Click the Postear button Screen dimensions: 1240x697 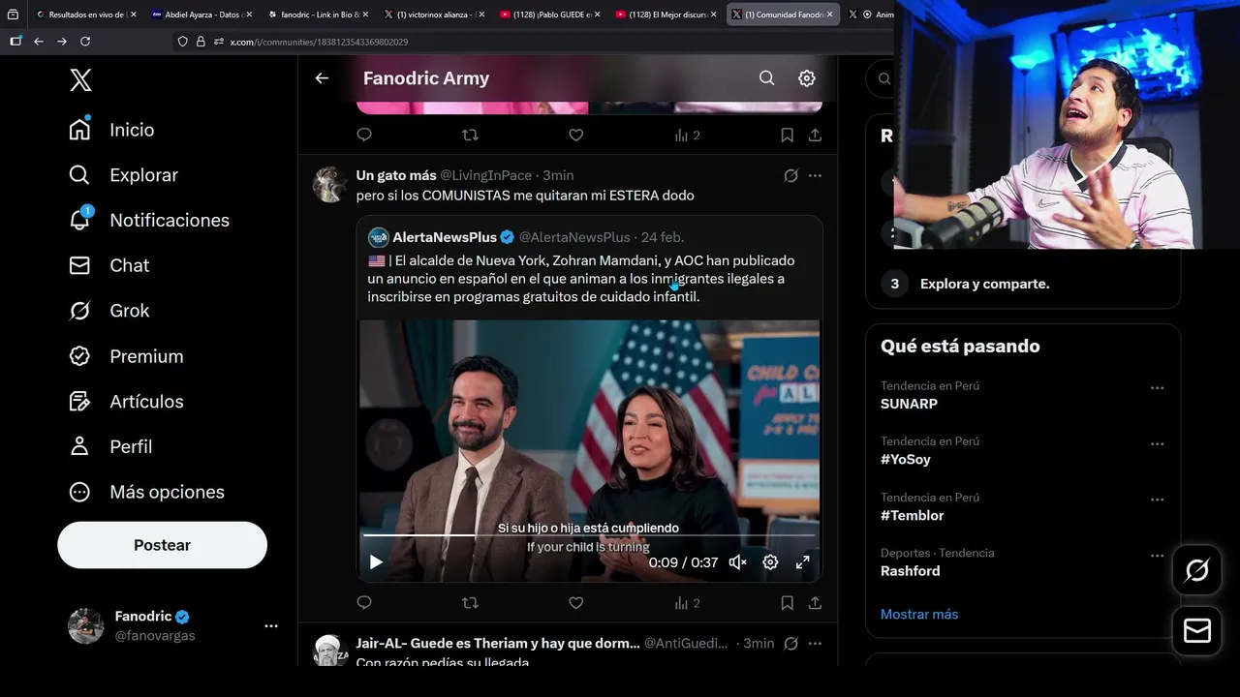point(162,545)
